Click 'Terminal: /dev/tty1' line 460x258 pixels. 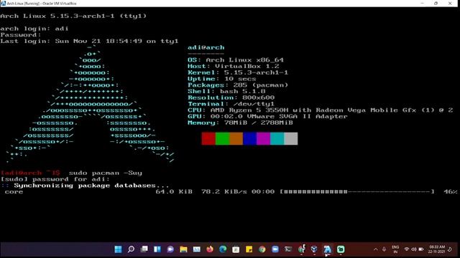point(231,104)
